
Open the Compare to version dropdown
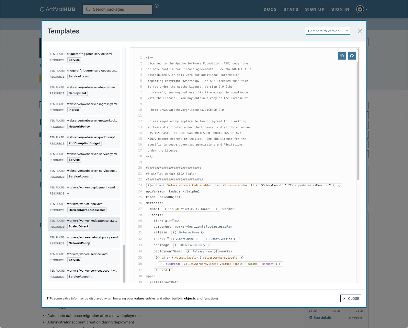[328, 31]
